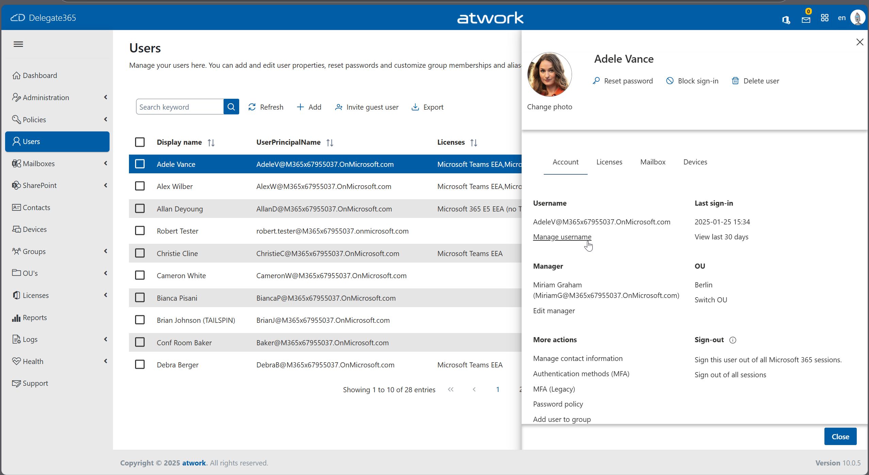Check the Allan Deyoung row checkbox

coord(140,208)
